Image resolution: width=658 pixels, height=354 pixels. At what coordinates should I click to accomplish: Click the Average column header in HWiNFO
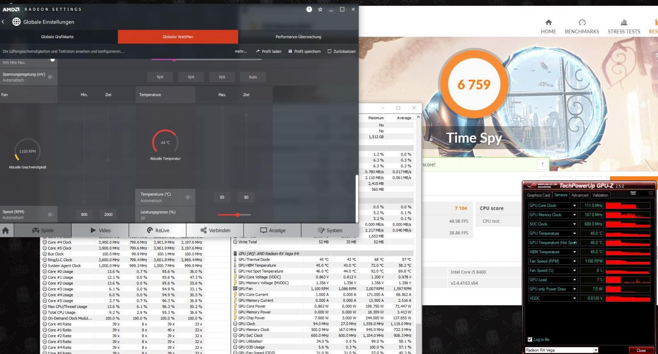tap(404, 118)
